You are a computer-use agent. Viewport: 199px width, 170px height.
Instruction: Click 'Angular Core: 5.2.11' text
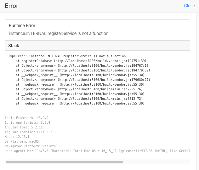pyautogui.click(x=24, y=127)
